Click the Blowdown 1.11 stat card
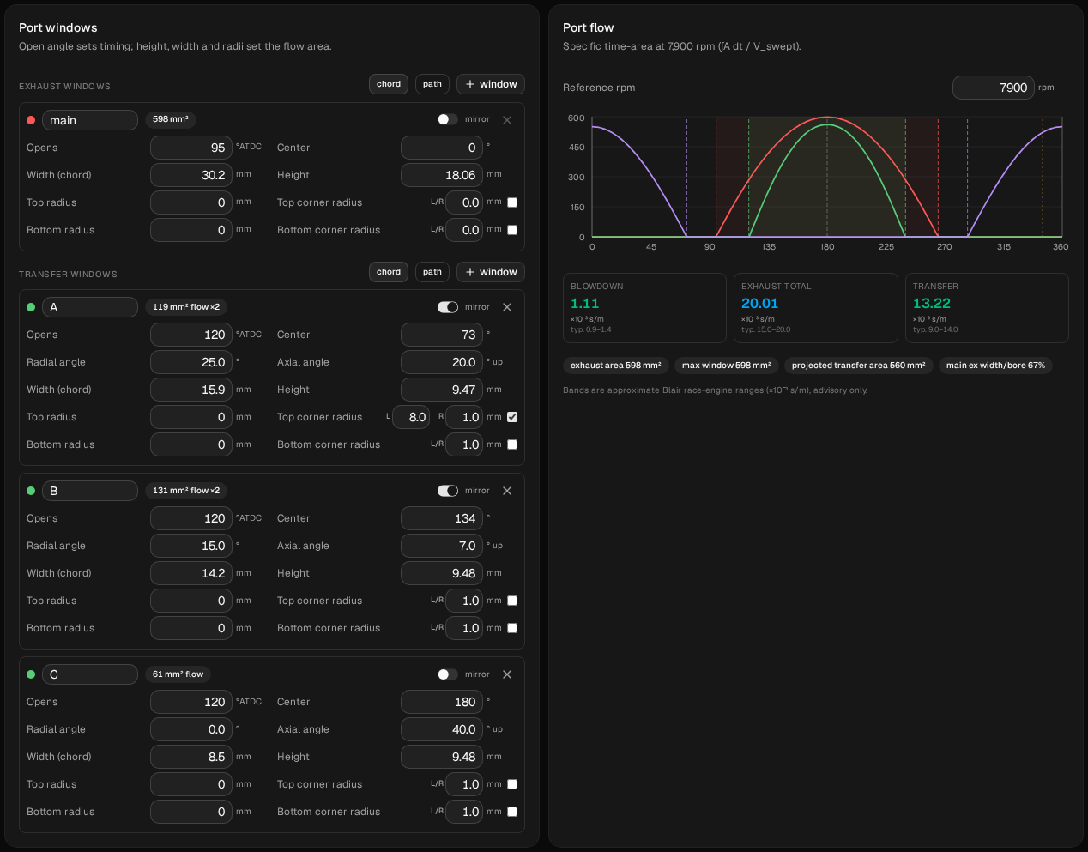Viewport: 1088px width, 852px height. [x=644, y=308]
